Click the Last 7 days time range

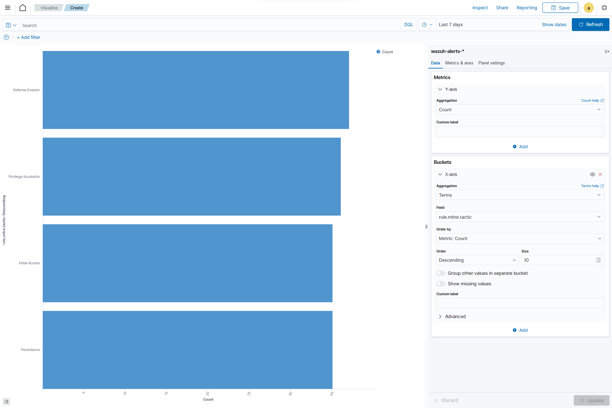451,25
